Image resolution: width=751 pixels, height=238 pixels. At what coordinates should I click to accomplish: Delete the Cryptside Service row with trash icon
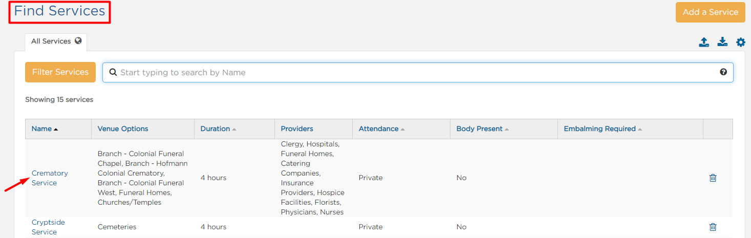click(713, 227)
